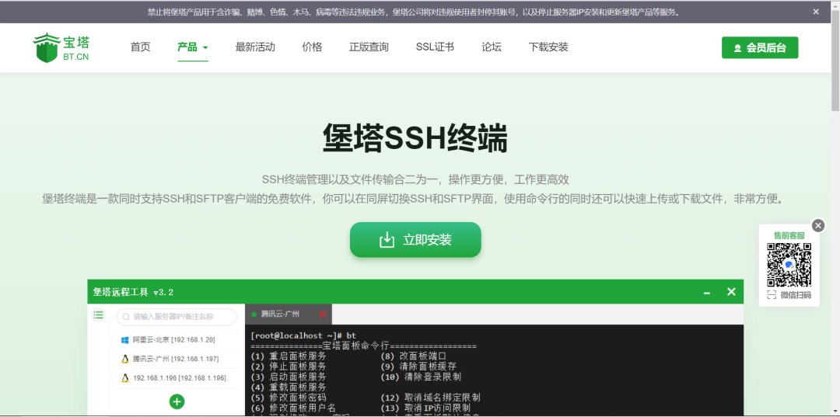Click the terminal line (8) 改面板端口
Image resolution: width=840 pixels, height=417 pixels.
[414, 356]
